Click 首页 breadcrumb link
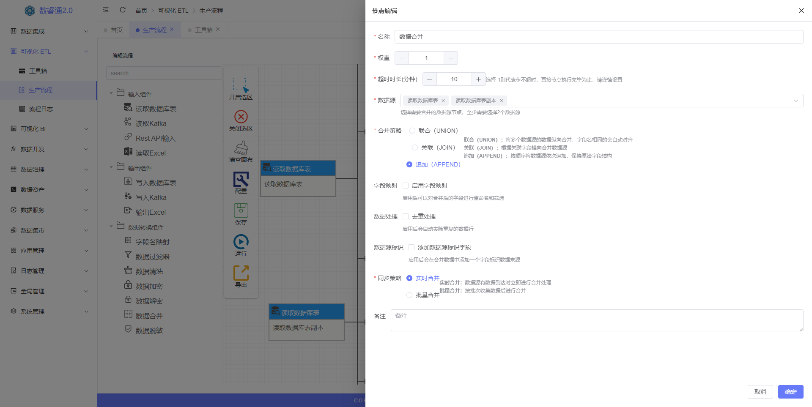This screenshot has height=407, width=812. 141,10
